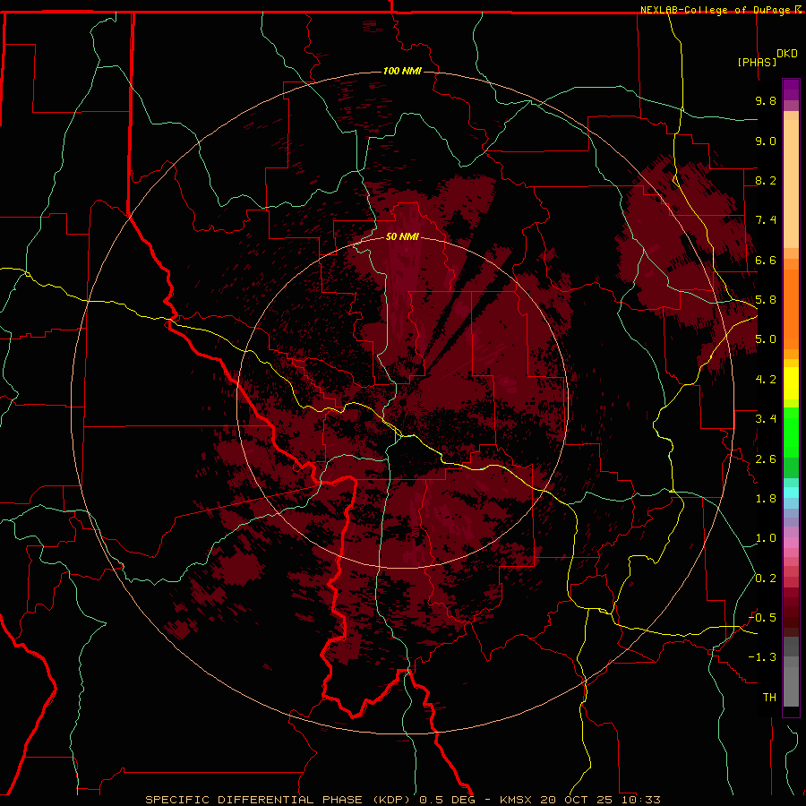This screenshot has width=806, height=806.
Task: Click the 3.4 color scale value
Action: coord(766,419)
